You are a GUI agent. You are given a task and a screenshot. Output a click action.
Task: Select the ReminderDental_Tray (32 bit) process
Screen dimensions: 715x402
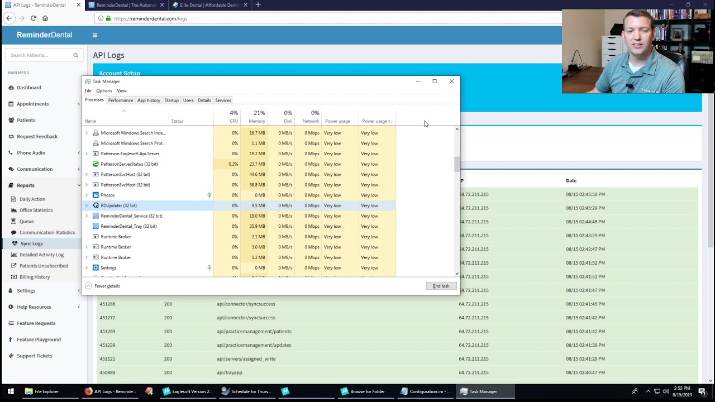[x=128, y=226]
